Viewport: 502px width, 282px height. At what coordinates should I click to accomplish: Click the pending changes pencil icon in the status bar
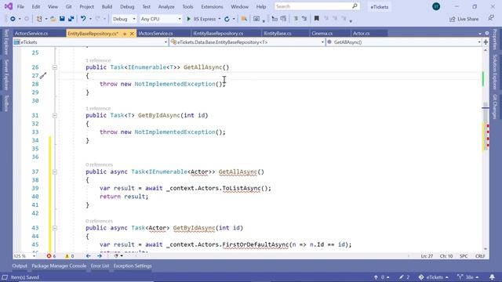point(404,277)
